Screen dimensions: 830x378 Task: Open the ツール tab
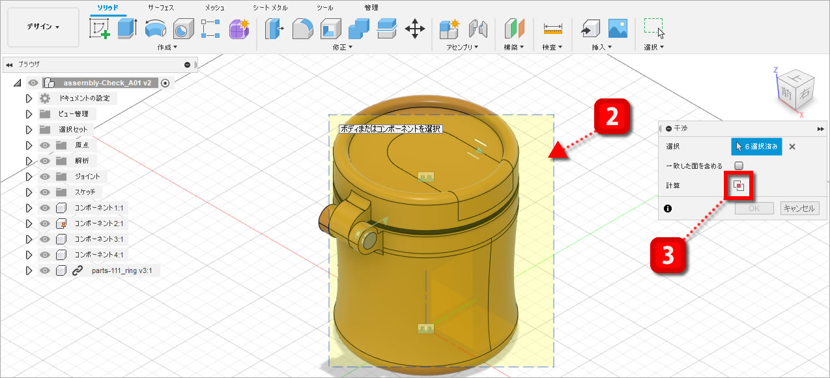click(x=325, y=8)
